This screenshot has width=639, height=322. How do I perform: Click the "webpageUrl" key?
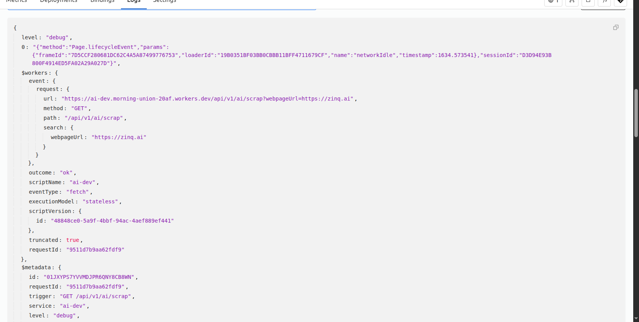pyautogui.click(x=67, y=137)
